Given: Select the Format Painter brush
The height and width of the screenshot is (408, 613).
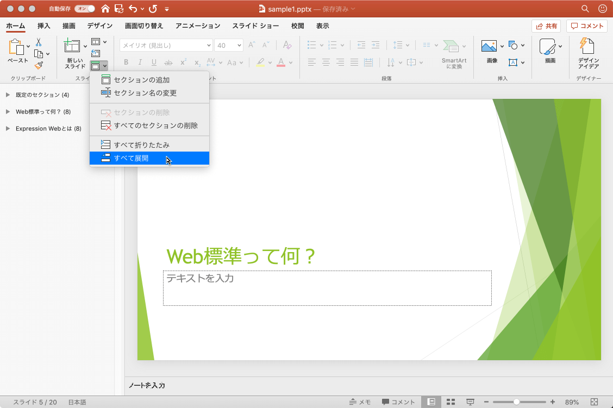Looking at the screenshot, I should coord(39,65).
